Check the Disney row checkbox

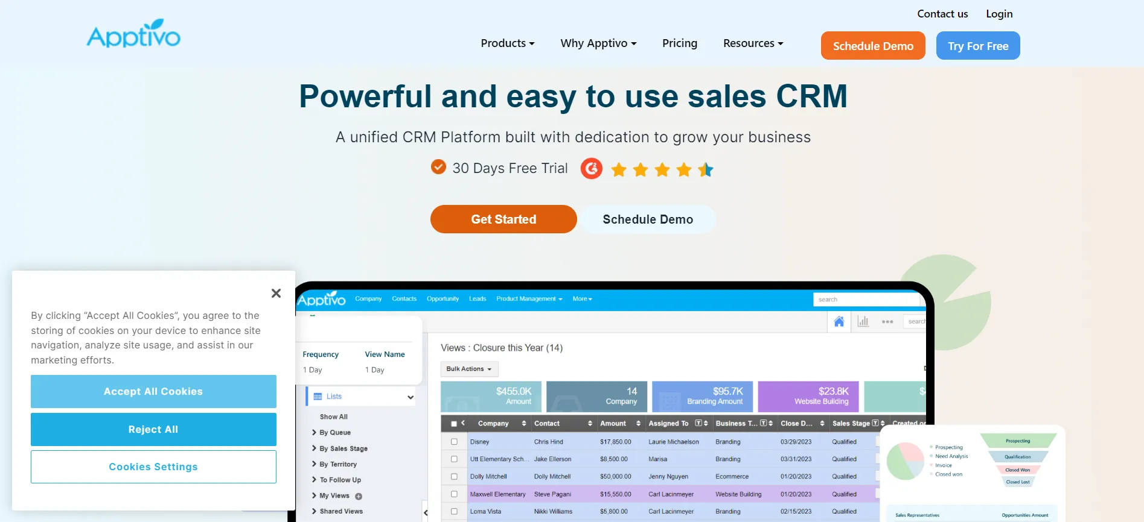pos(454,442)
